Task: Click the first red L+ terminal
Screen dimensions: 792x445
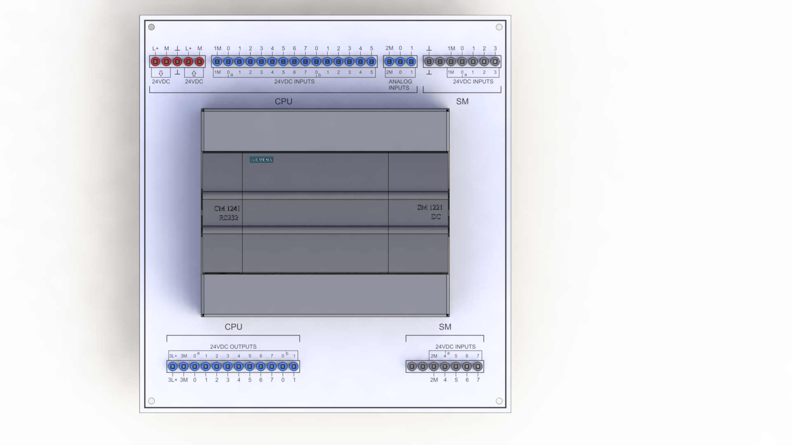Action: [156, 62]
